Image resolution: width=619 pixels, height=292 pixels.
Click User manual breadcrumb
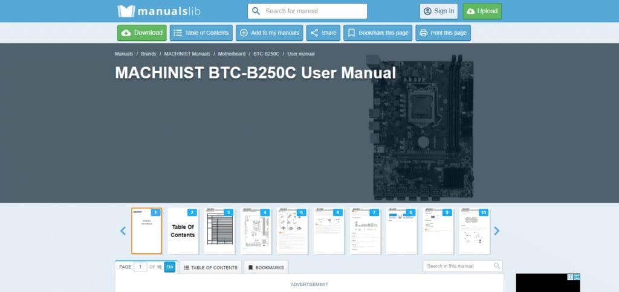point(301,54)
